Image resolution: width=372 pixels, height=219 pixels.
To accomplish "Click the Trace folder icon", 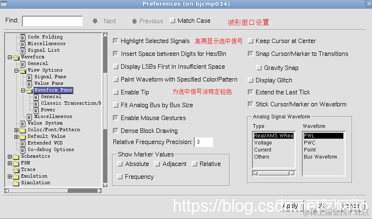I will click(16, 170).
